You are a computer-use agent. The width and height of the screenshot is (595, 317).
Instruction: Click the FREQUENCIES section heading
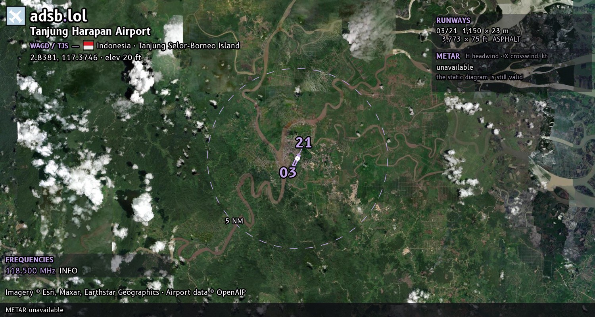point(29,260)
